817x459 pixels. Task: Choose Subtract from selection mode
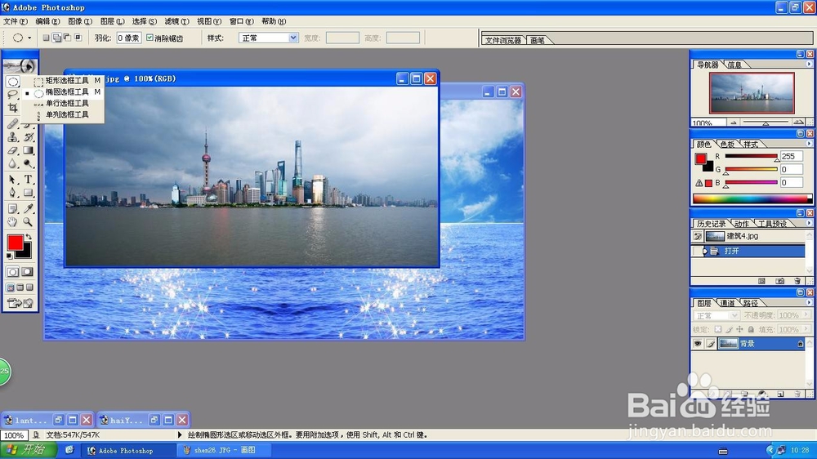(x=67, y=38)
